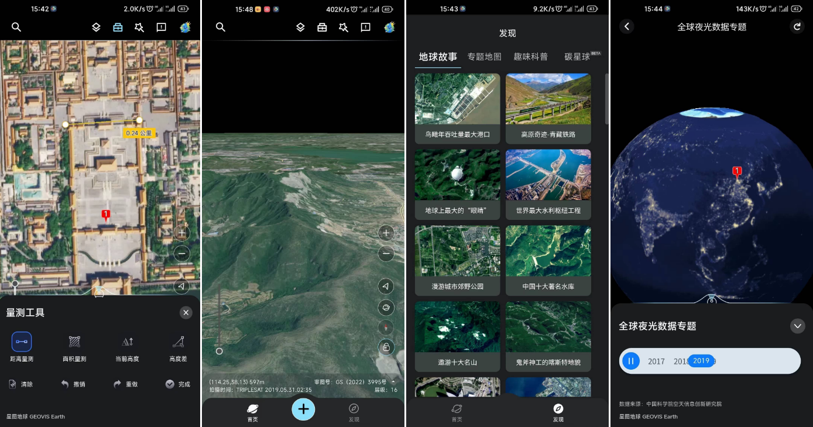The width and height of the screenshot is (813, 427).
Task: Refresh the 全球夜光数据专题 page
Action: point(796,26)
